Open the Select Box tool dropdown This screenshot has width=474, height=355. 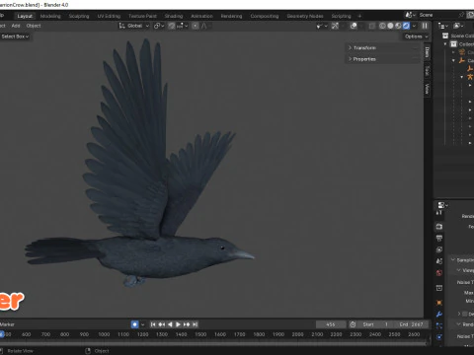15,36
